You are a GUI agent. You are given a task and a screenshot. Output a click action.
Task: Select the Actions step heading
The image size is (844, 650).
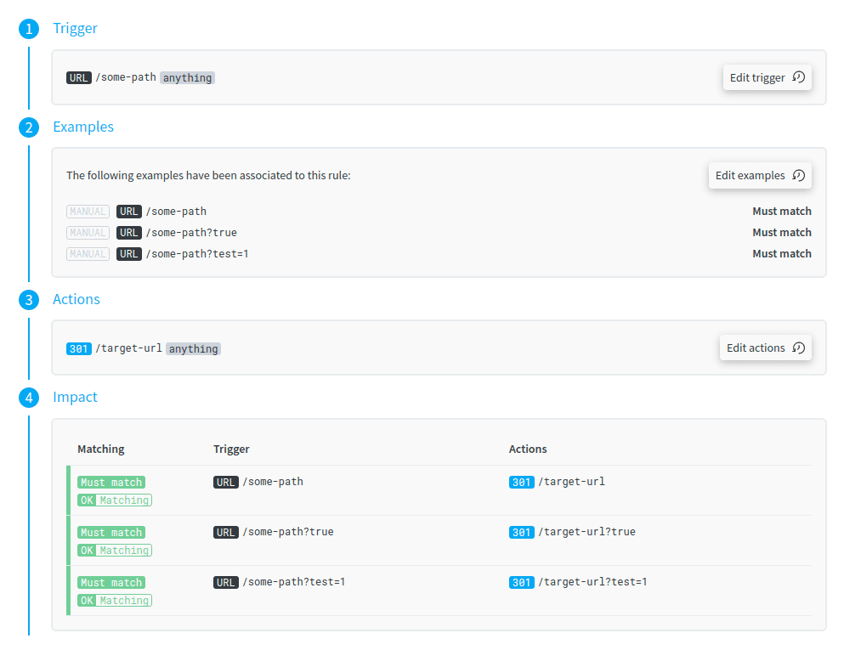point(76,299)
